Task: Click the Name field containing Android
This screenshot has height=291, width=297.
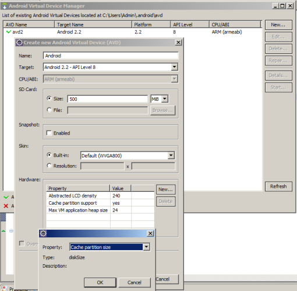Action: [111, 56]
